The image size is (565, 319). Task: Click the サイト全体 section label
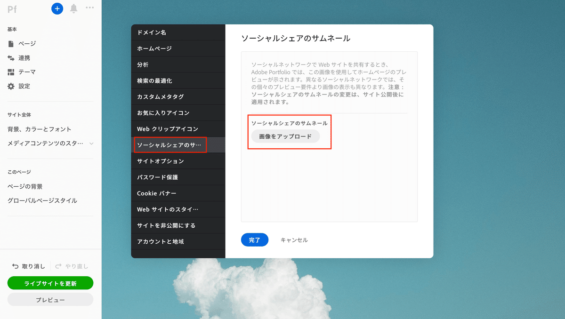click(19, 115)
